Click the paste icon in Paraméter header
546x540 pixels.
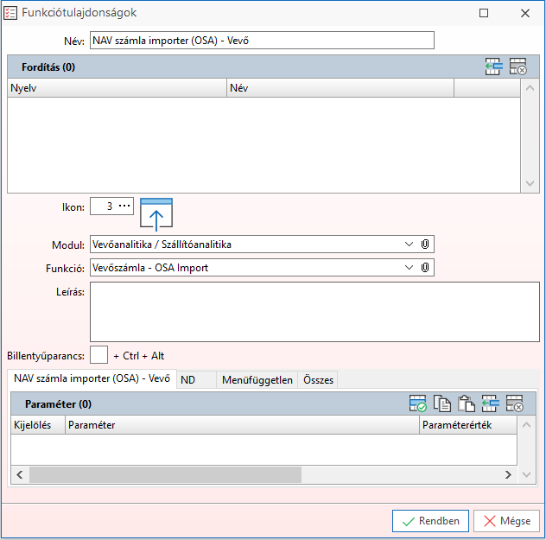tap(467, 403)
